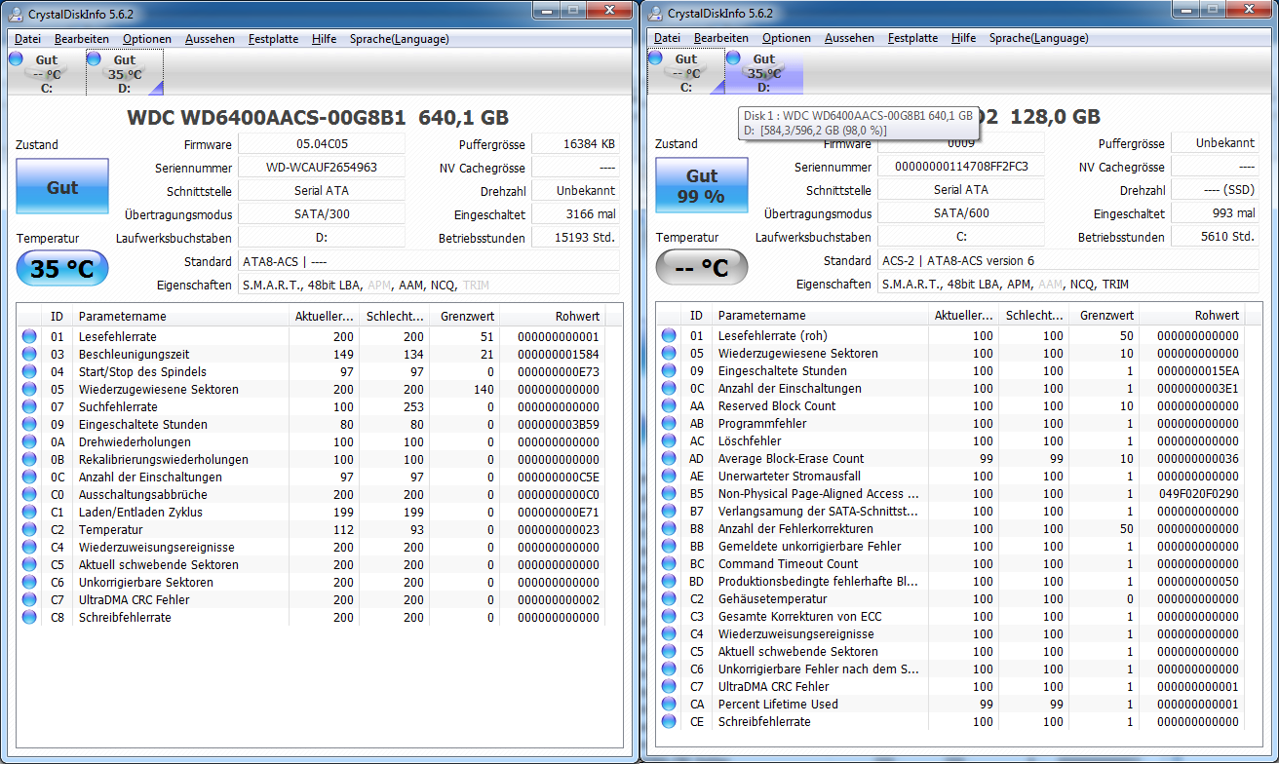
Task: Click status orb of Command Timeout Count row
Action: (x=669, y=563)
